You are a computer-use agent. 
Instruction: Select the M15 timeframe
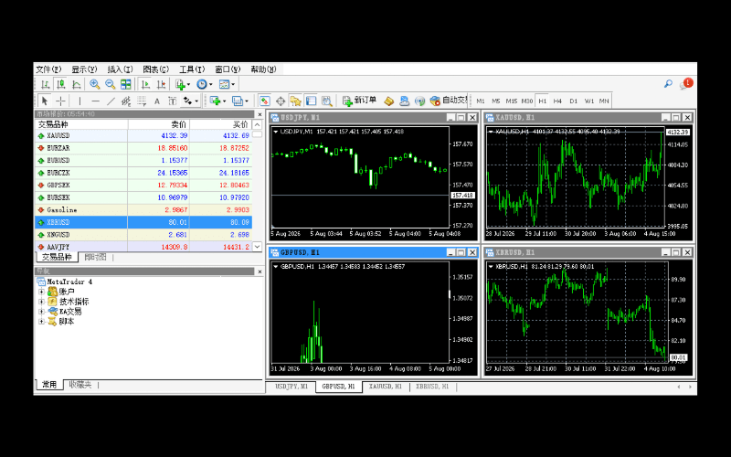(x=512, y=101)
